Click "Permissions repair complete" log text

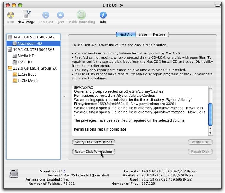(100, 129)
